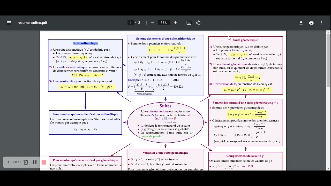
Task: Click the zoom out minus icon
Action: 152,23
